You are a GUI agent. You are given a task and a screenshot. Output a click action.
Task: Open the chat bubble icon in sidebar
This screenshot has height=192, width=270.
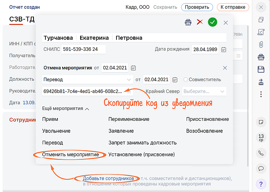tap(261, 168)
